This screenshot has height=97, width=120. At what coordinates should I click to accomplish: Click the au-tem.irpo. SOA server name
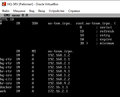(60, 23)
